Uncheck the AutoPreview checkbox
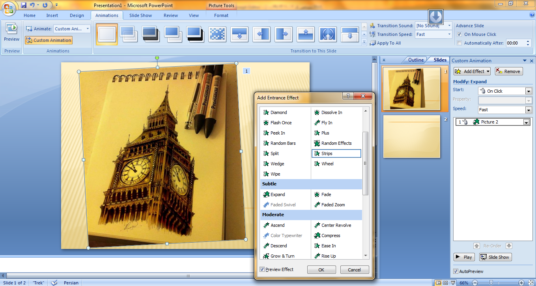The width and height of the screenshot is (536, 286). tap(456, 271)
